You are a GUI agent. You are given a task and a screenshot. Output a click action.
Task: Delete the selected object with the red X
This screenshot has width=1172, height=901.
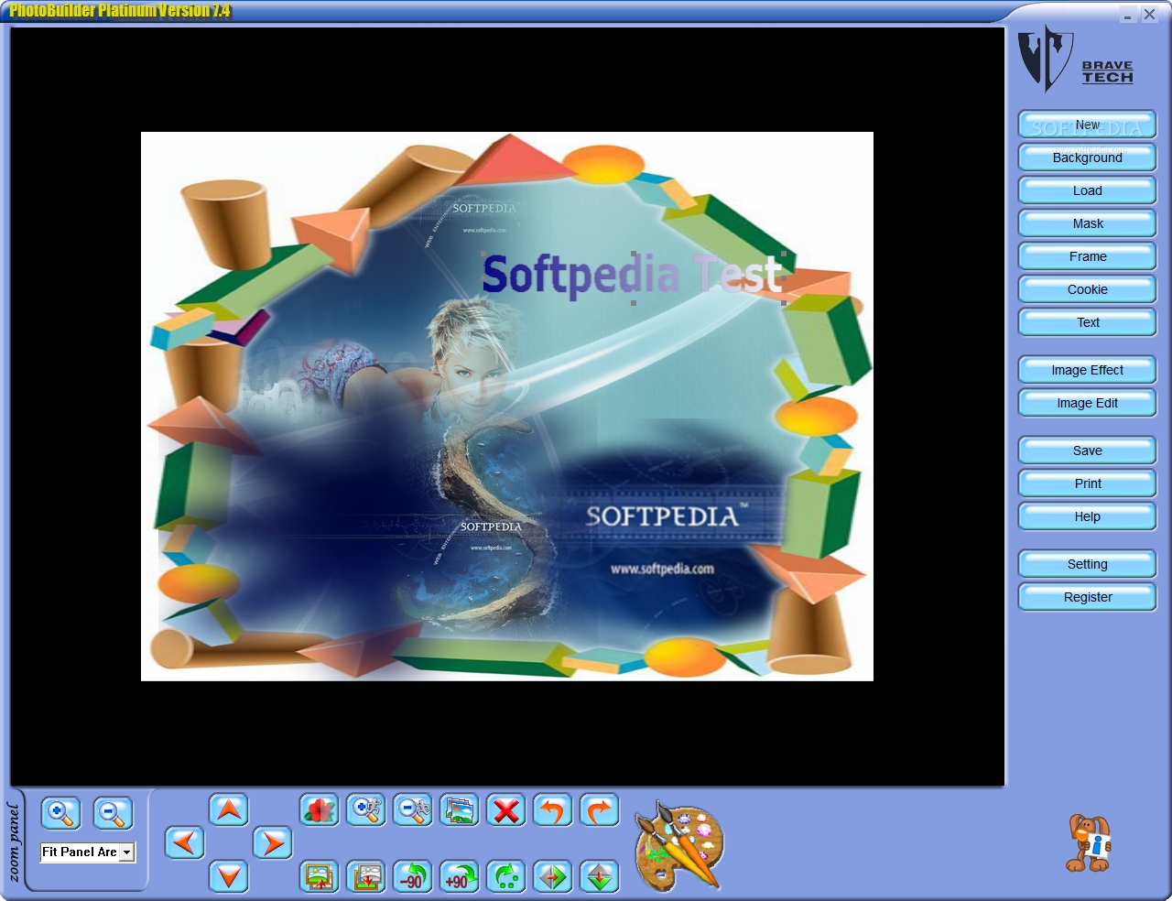(x=506, y=810)
